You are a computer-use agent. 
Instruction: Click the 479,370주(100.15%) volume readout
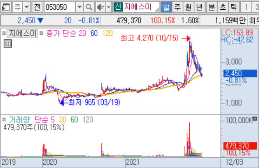[x=34, y=127]
